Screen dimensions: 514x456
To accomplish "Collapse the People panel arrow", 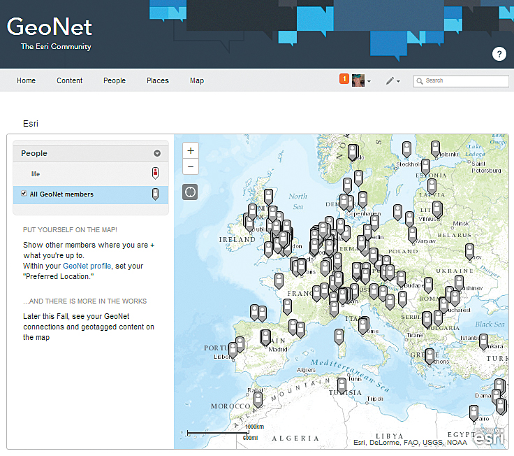I will tap(157, 153).
